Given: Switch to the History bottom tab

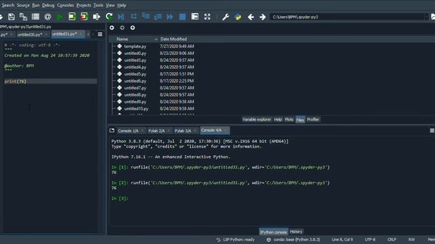Looking at the screenshot, I should [296, 232].
